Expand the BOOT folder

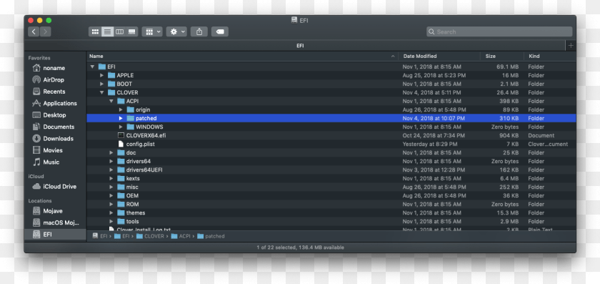101,84
